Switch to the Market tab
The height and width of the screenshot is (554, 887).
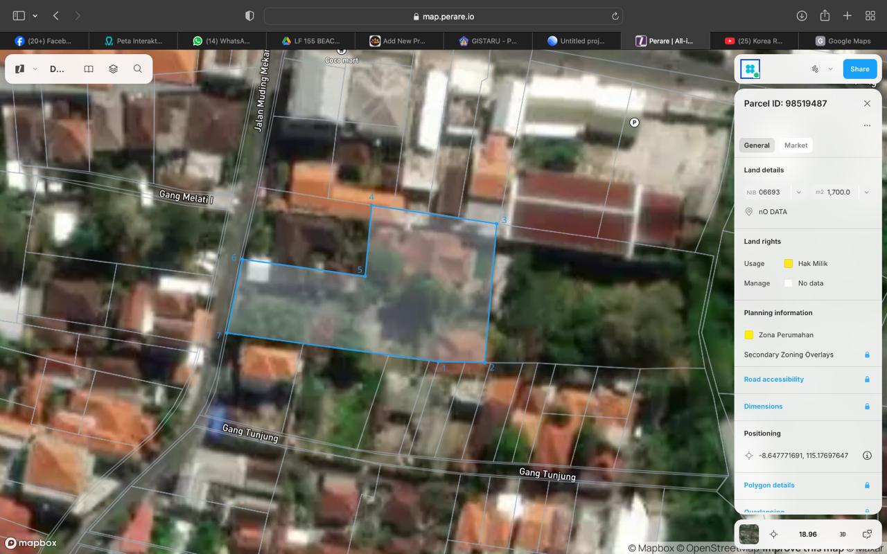pyautogui.click(x=796, y=145)
